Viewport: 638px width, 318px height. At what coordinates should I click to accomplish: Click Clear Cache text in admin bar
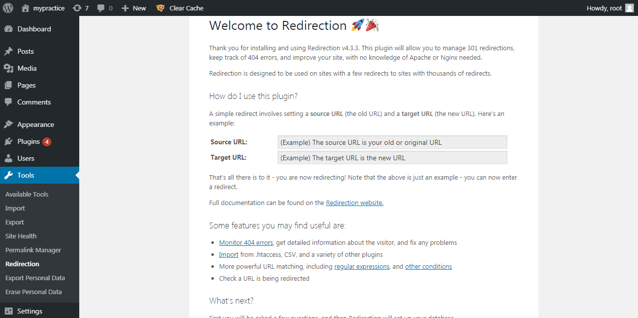point(186,8)
